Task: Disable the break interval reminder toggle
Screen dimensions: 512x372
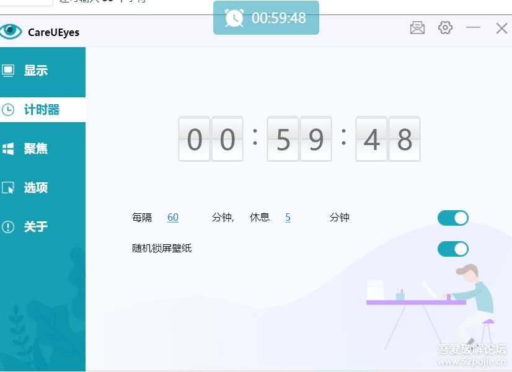Action: pos(452,218)
